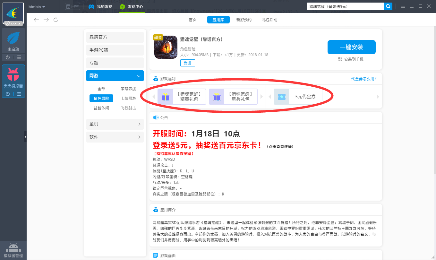
Task: Open menu for 天天模拟器 emulator
Action: tap(19, 94)
